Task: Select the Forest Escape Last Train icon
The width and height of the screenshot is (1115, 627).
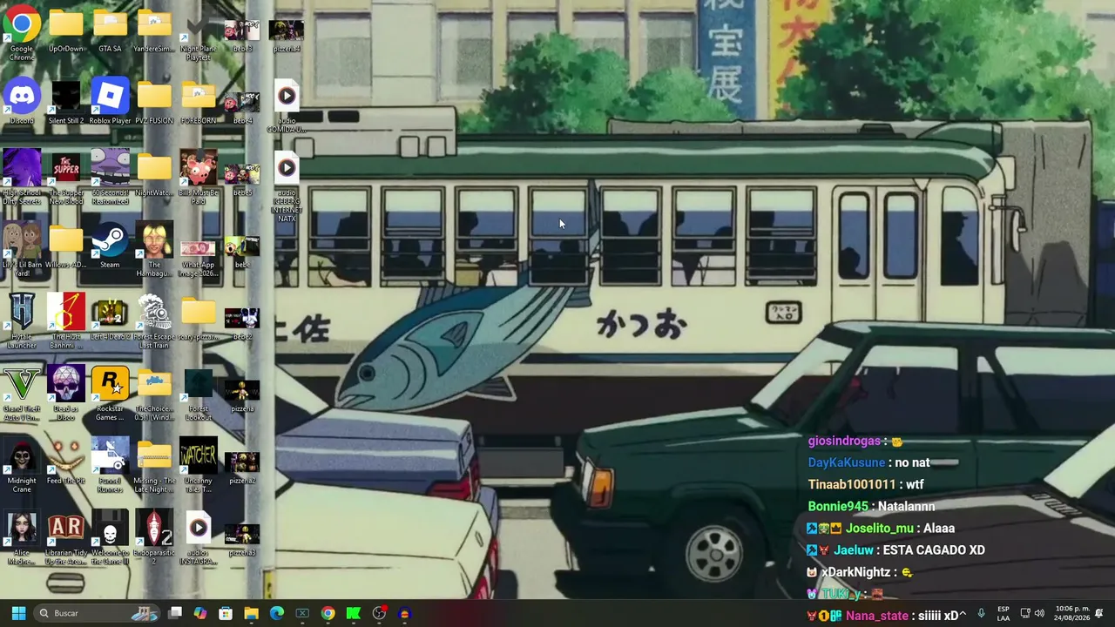Action: click(x=154, y=322)
